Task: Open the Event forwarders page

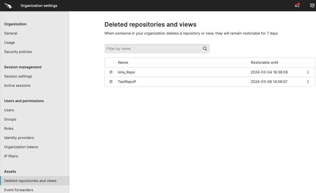Action: pos(18,190)
